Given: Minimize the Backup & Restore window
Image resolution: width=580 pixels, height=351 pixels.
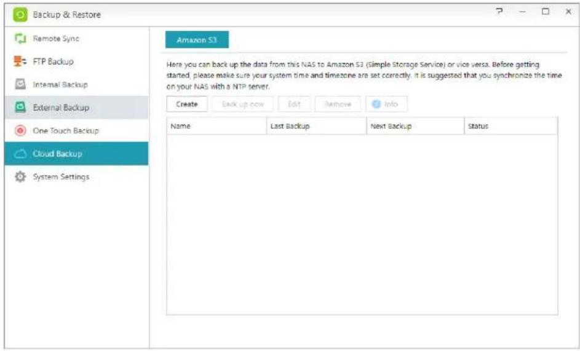Looking at the screenshot, I should (522, 12).
